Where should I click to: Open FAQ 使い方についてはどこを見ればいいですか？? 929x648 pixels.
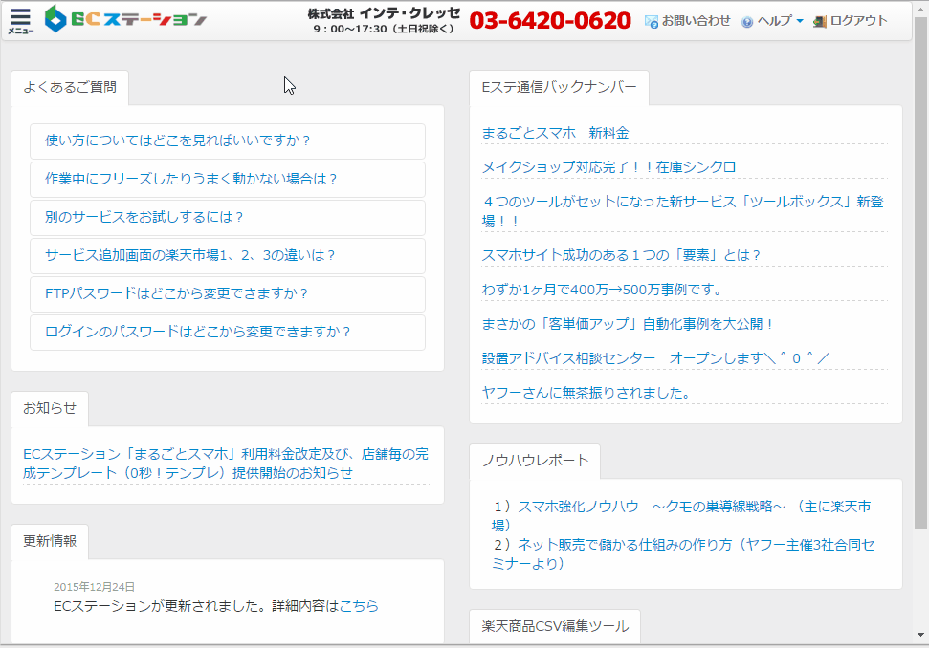[228, 140]
